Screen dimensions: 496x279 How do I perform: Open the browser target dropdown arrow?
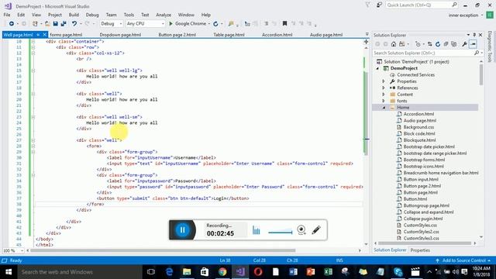[209, 24]
